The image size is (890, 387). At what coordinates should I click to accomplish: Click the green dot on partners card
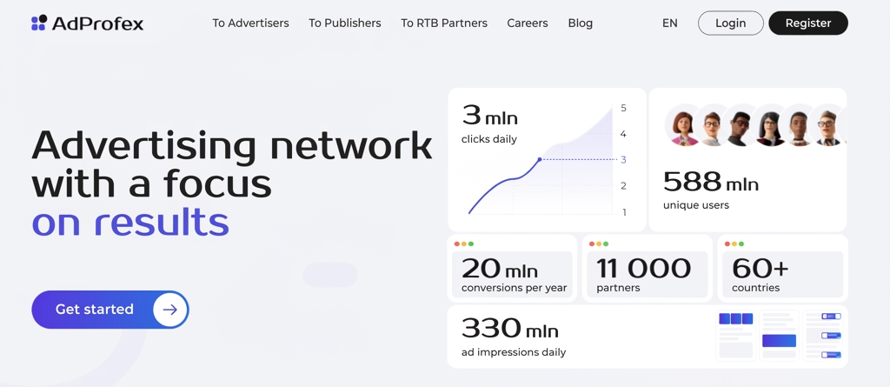coord(606,244)
